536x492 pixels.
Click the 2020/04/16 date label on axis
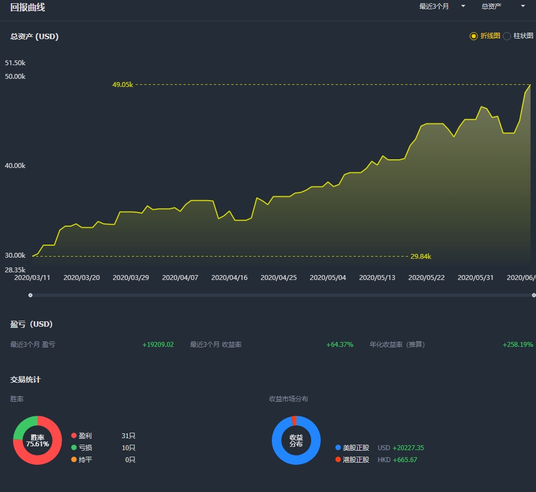pyautogui.click(x=229, y=278)
